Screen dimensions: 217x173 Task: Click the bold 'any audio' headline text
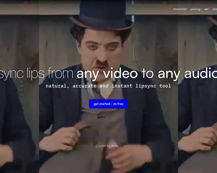click(187, 74)
